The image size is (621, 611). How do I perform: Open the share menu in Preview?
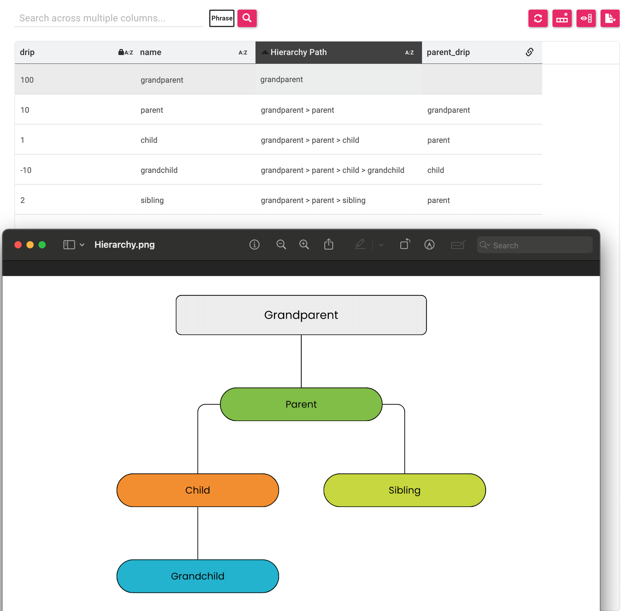(329, 244)
